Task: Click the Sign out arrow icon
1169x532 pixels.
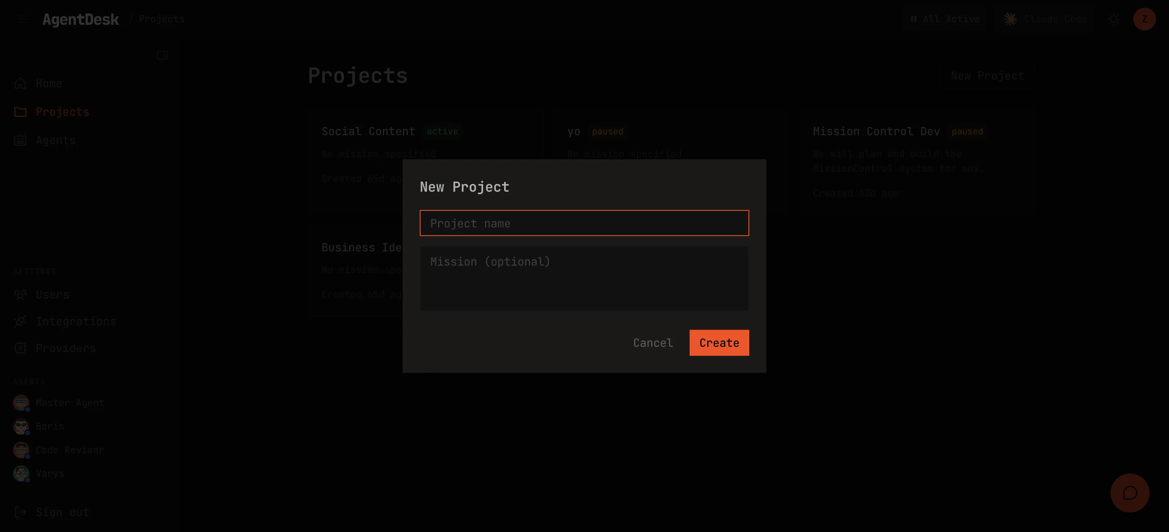Action: click(20, 512)
